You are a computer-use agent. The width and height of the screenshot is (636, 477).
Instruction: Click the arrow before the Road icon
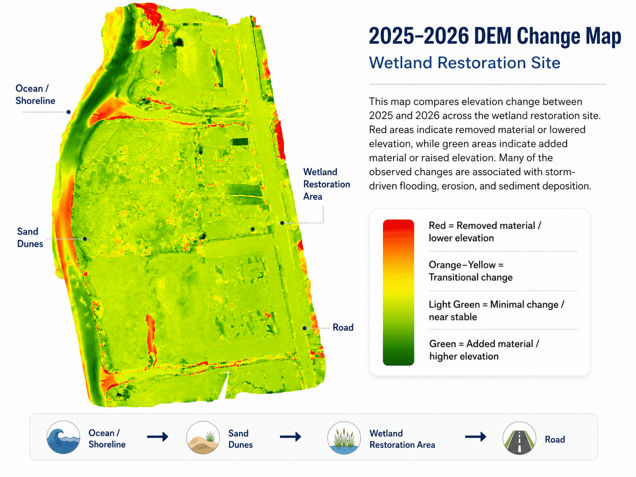pos(476,437)
